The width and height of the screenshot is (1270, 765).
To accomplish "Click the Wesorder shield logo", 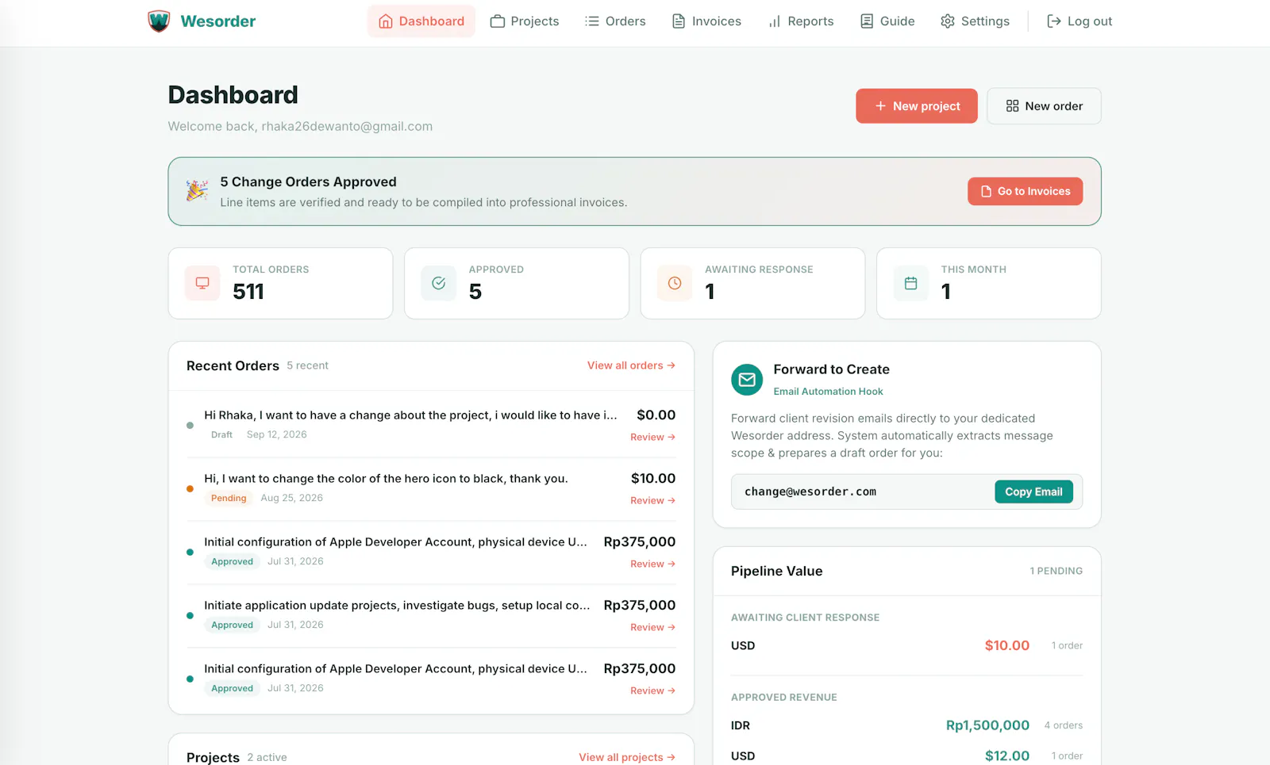I will point(159,21).
